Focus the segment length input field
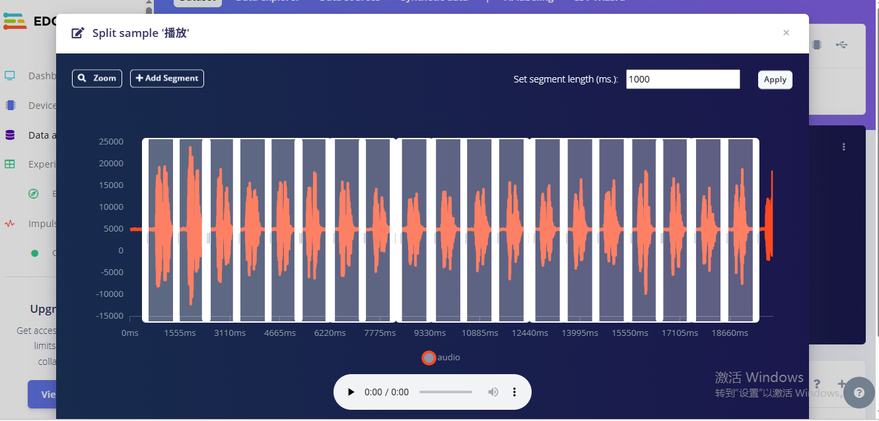Screen dimensions: 879x421 coord(682,79)
